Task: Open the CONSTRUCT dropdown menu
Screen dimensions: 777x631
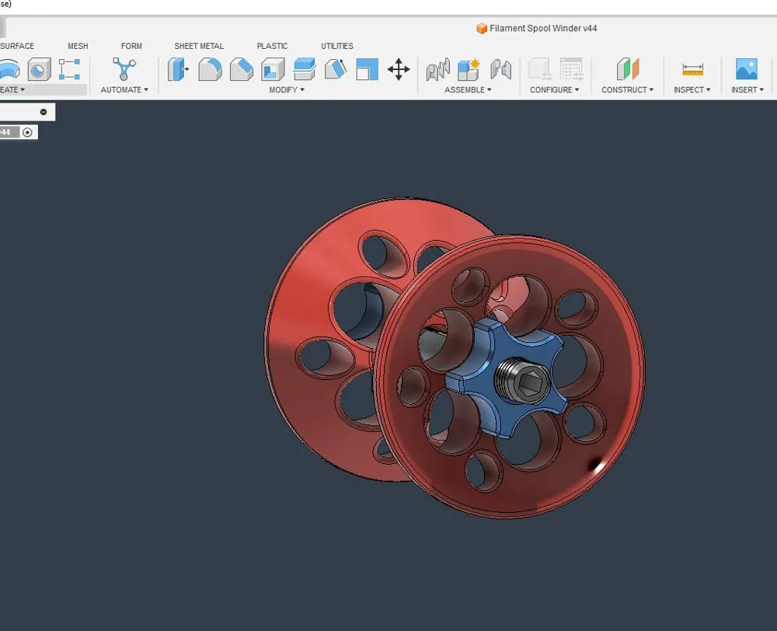Action: 627,90
